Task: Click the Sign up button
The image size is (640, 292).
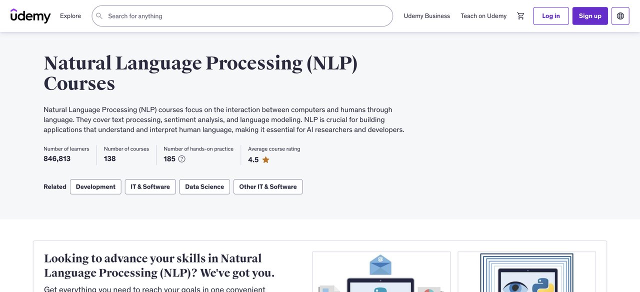Action: (590, 16)
